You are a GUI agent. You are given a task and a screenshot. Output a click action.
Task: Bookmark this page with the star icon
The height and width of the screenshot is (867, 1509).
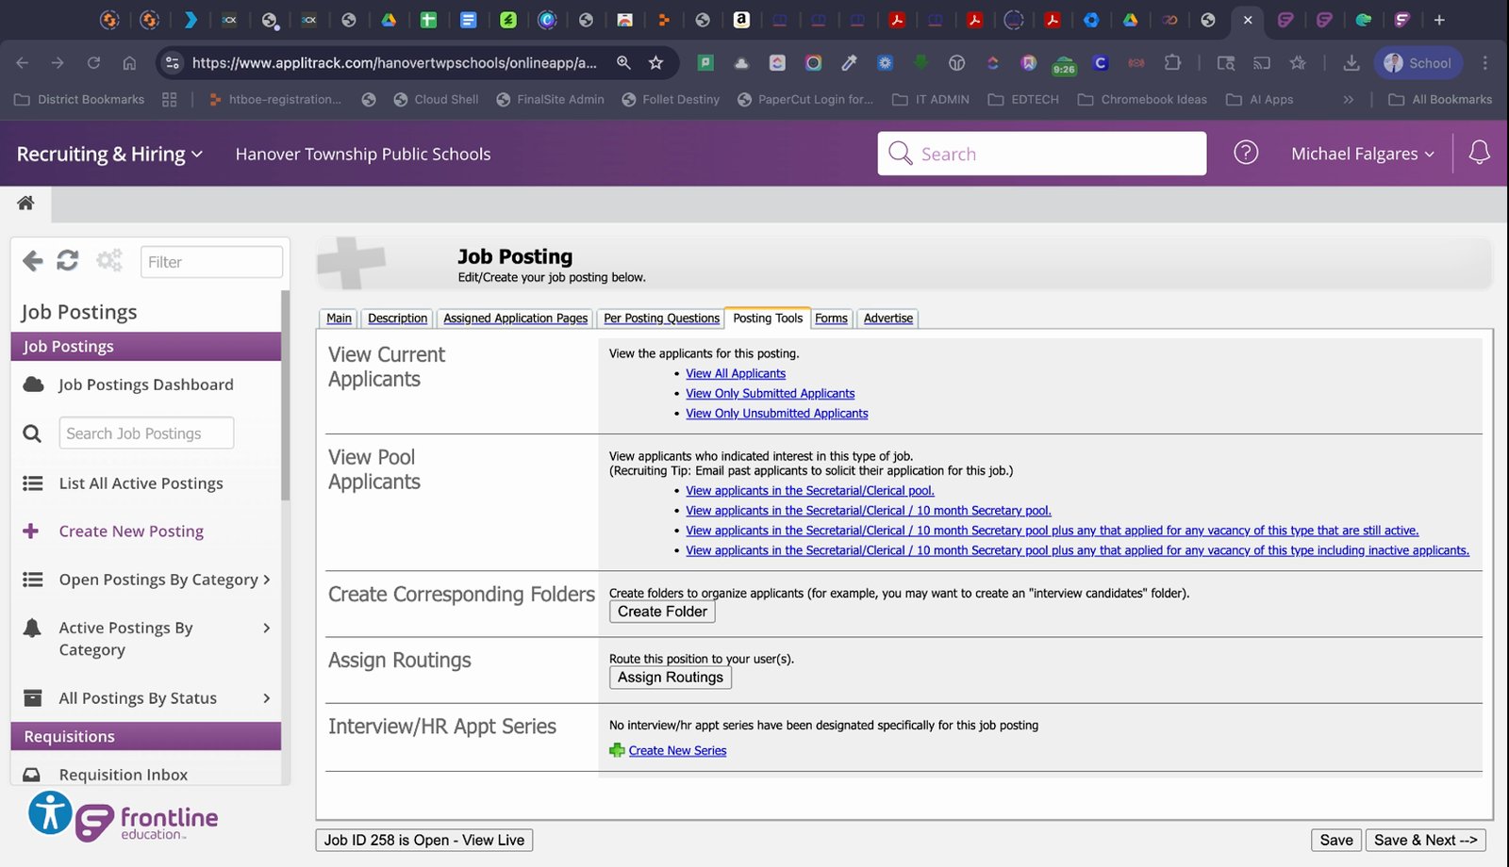(x=655, y=63)
